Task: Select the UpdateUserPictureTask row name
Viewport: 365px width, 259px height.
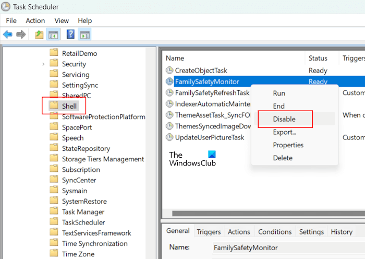Action: tap(210, 137)
